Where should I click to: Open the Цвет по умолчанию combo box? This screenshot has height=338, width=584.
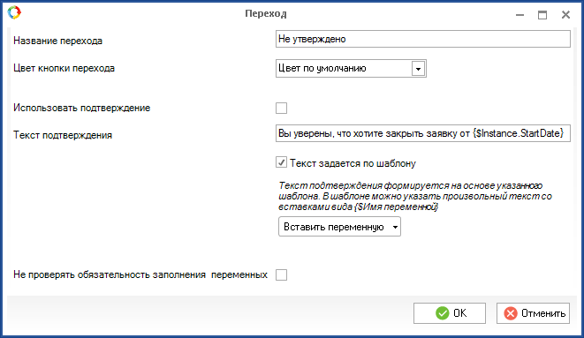[x=351, y=69]
